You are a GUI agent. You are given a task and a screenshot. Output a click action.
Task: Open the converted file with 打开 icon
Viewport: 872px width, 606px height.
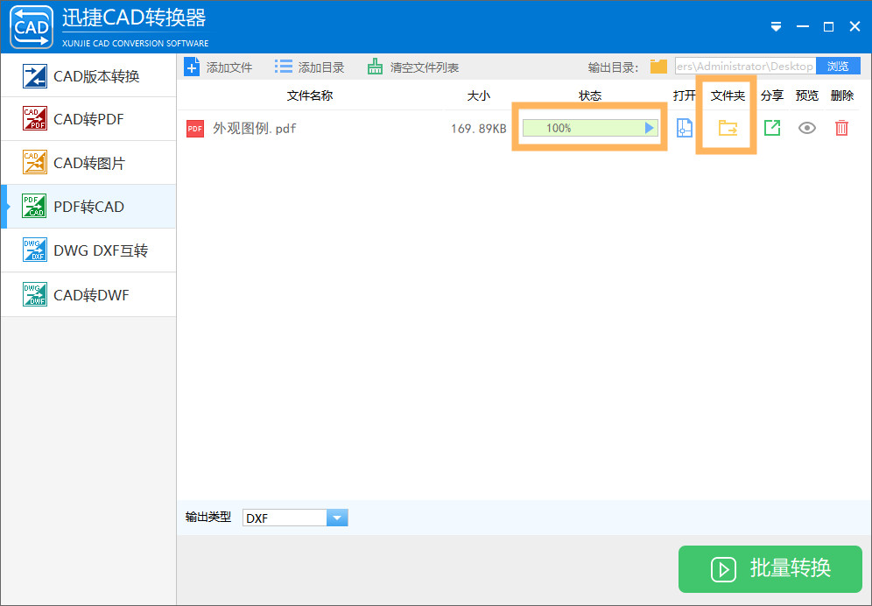point(684,128)
